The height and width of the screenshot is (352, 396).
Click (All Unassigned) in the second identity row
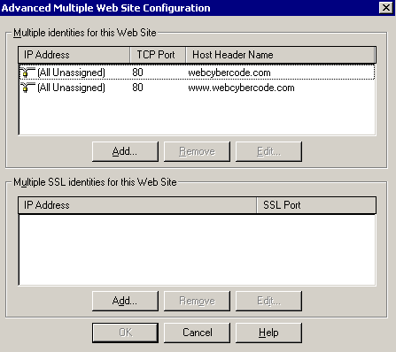pos(71,88)
